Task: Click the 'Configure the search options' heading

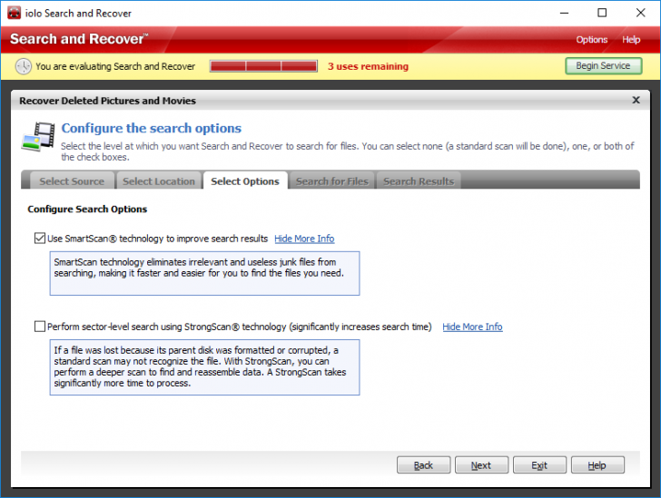Action: coord(152,128)
